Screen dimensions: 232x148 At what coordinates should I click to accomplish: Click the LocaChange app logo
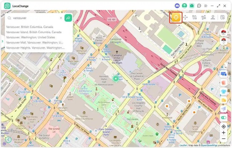click(7, 6)
